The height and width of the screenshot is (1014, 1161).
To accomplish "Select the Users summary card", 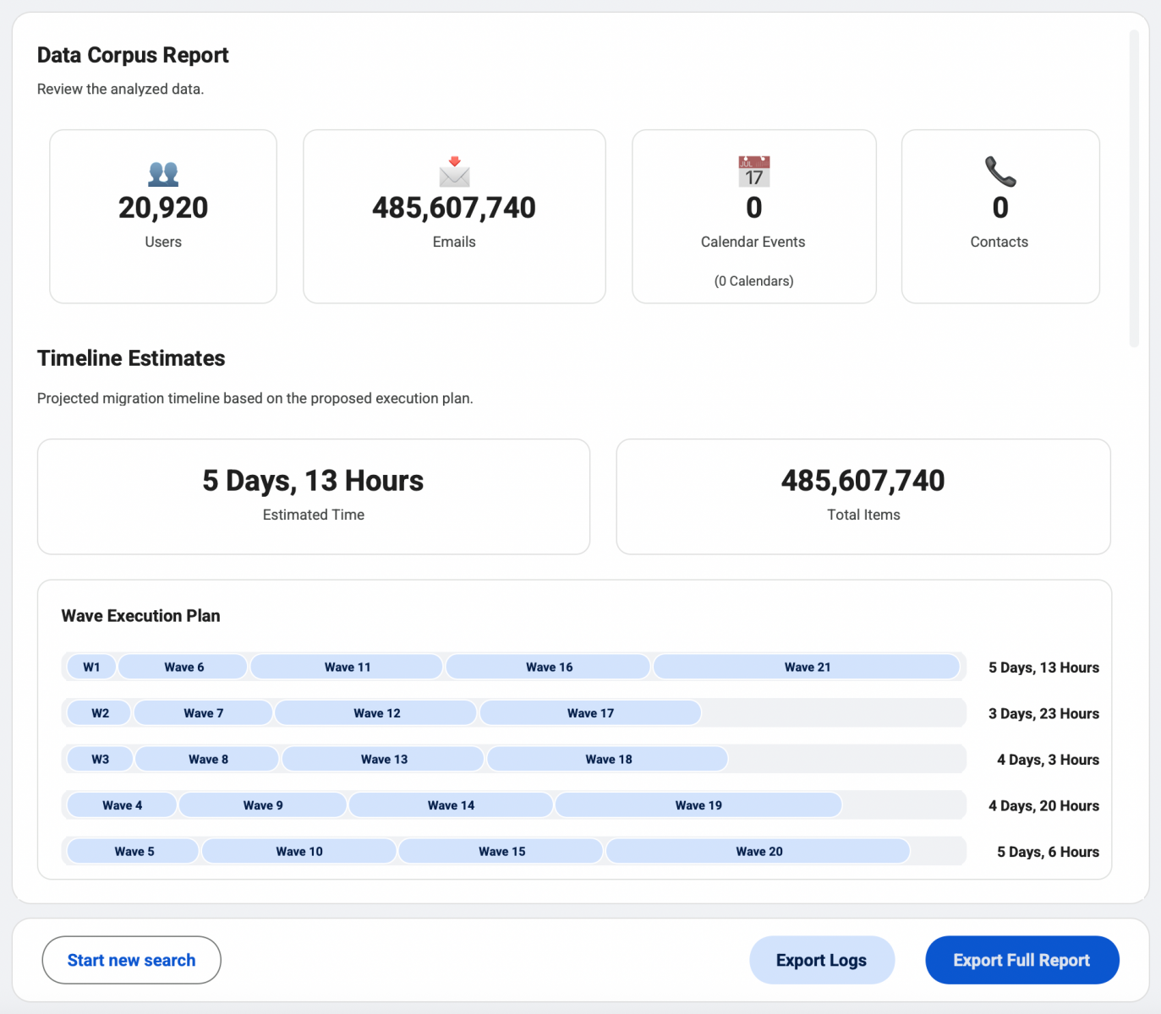I will click(x=162, y=215).
